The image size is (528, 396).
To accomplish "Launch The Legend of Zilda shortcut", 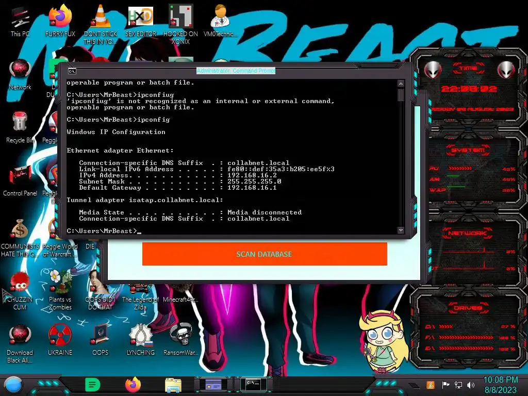I will [x=140, y=298].
